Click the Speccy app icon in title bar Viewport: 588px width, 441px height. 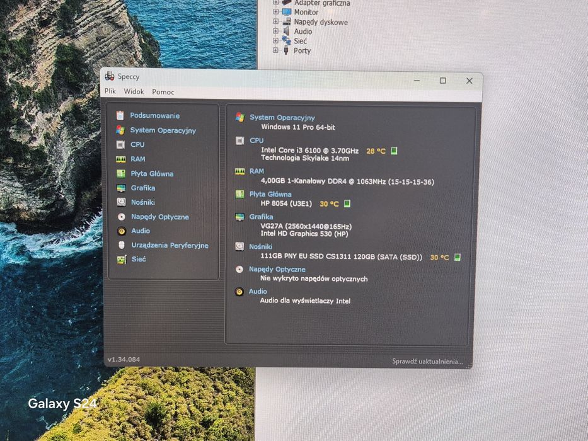110,76
